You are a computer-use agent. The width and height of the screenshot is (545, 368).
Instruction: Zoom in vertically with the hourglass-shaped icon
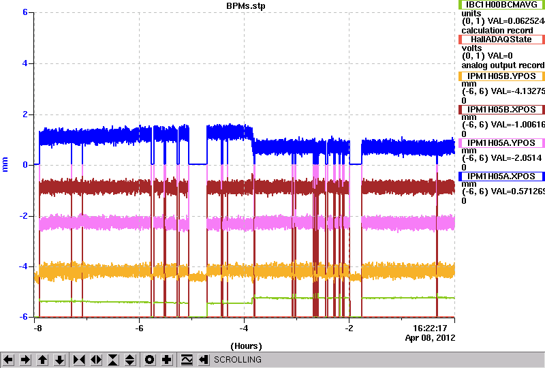point(113,360)
